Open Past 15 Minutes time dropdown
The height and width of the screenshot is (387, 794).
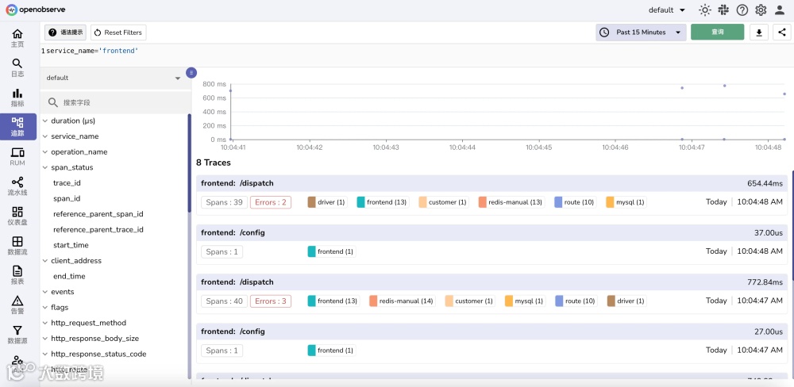click(x=641, y=33)
